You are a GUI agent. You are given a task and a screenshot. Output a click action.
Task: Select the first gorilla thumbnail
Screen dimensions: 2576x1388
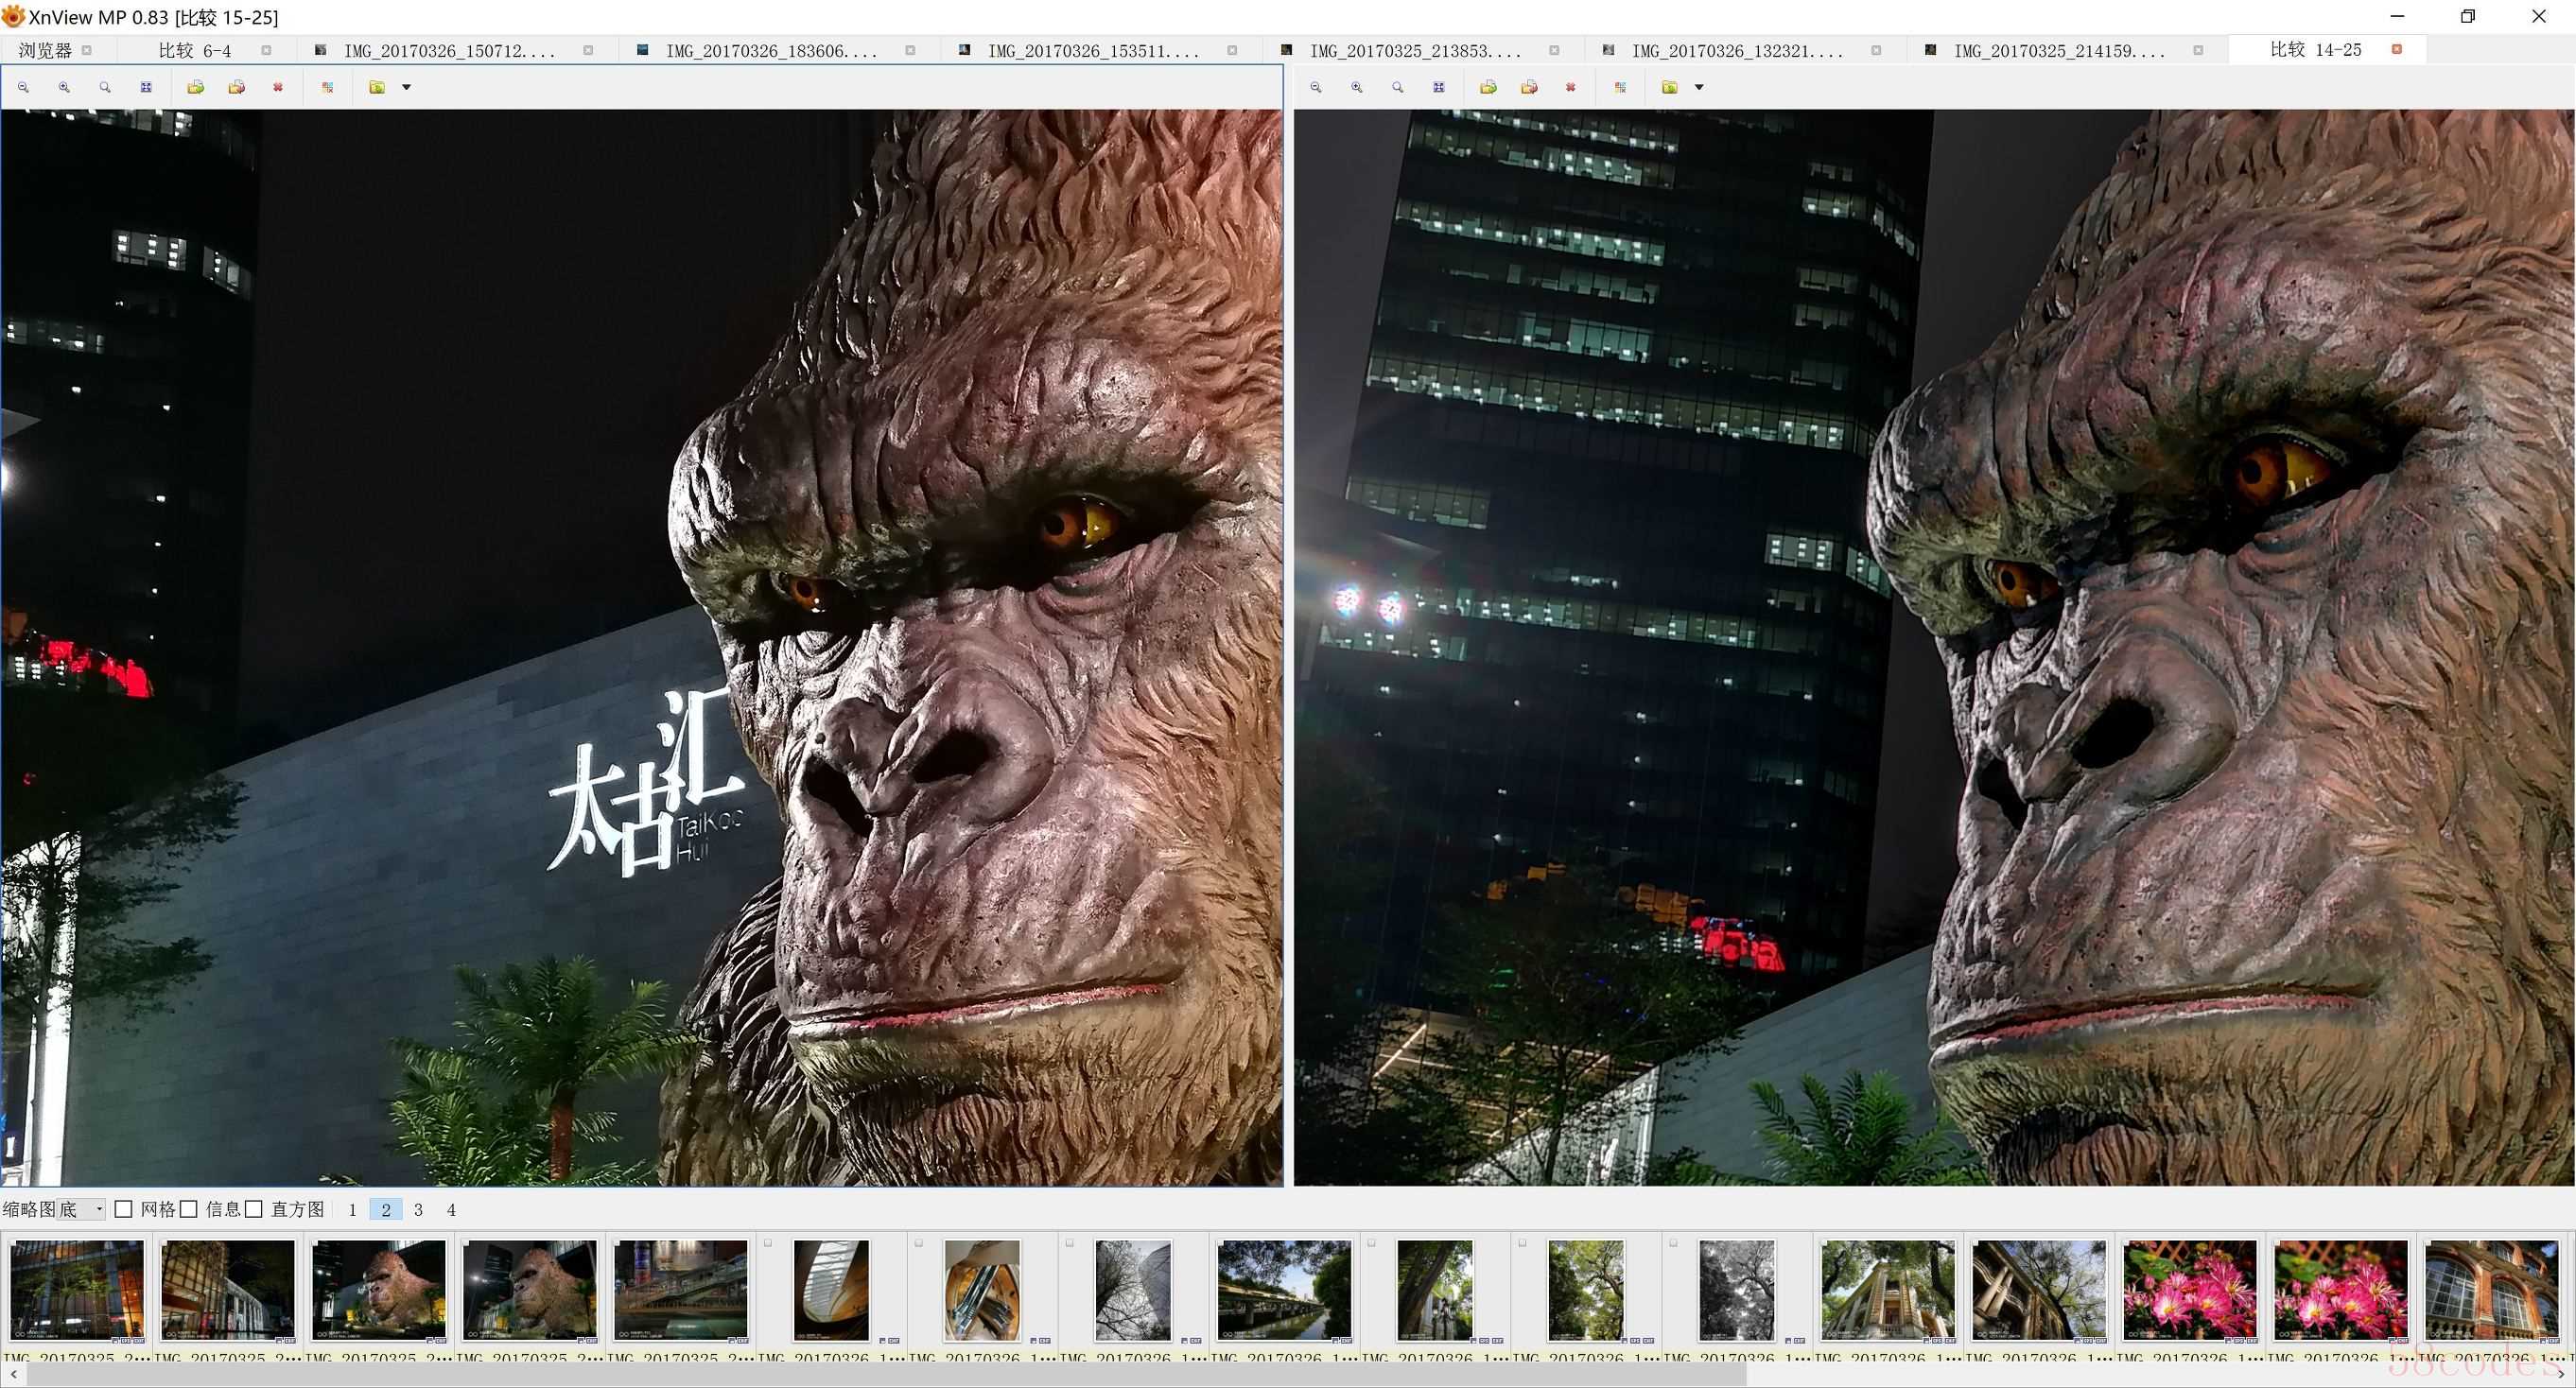tap(379, 1290)
